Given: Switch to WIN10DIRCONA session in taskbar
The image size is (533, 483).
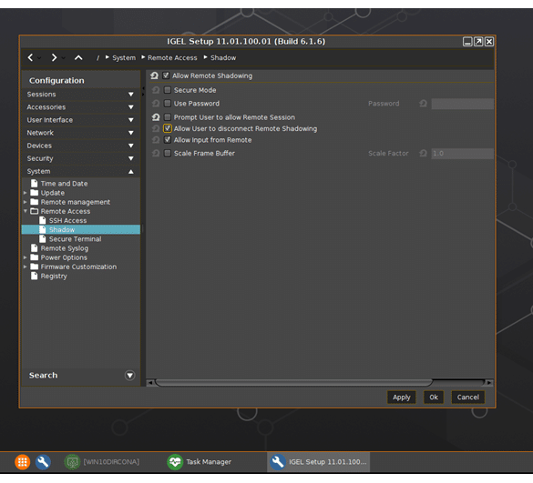Looking at the screenshot, I should [102, 462].
